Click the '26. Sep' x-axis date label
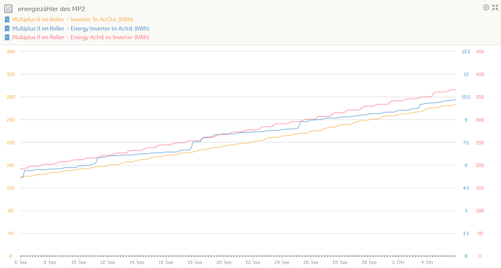Viewport: 501px width, 268px height. (x=311, y=262)
